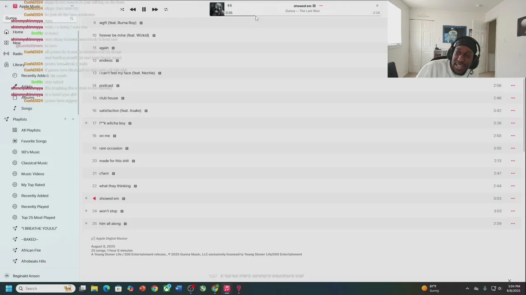Open more options for 'won't stop'
This screenshot has height=295, width=526.
tap(513, 211)
